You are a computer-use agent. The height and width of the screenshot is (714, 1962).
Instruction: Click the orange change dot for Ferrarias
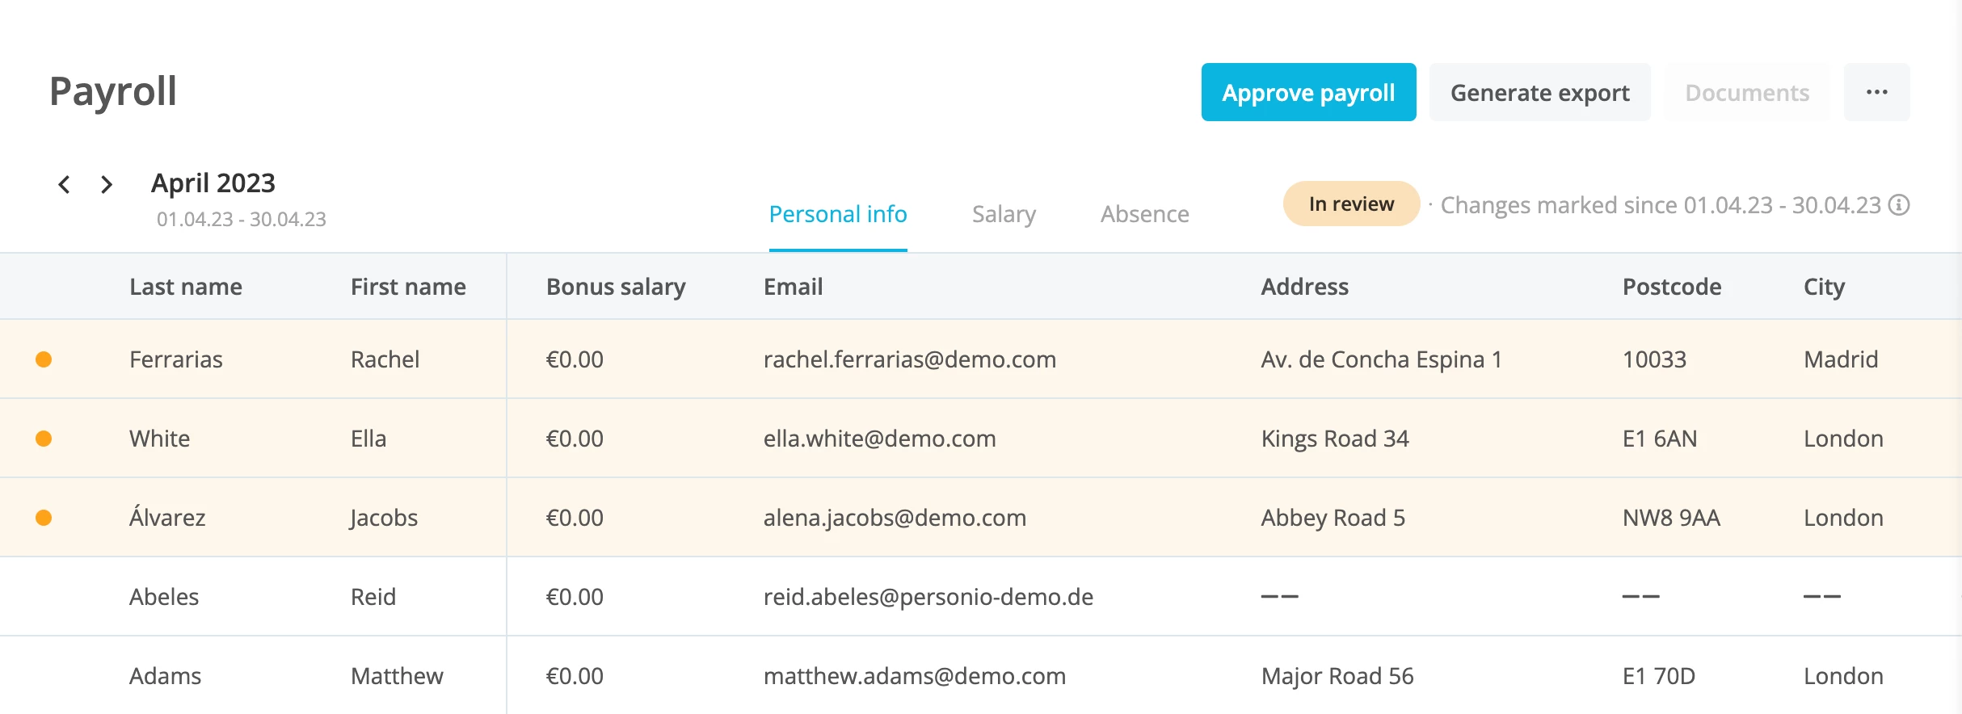[x=44, y=359]
